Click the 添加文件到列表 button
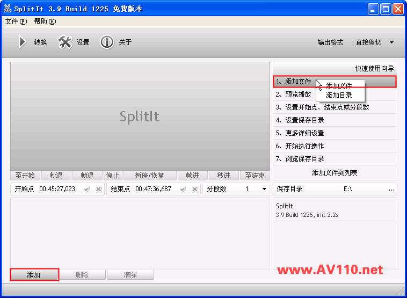The image size is (407, 298). (335, 172)
